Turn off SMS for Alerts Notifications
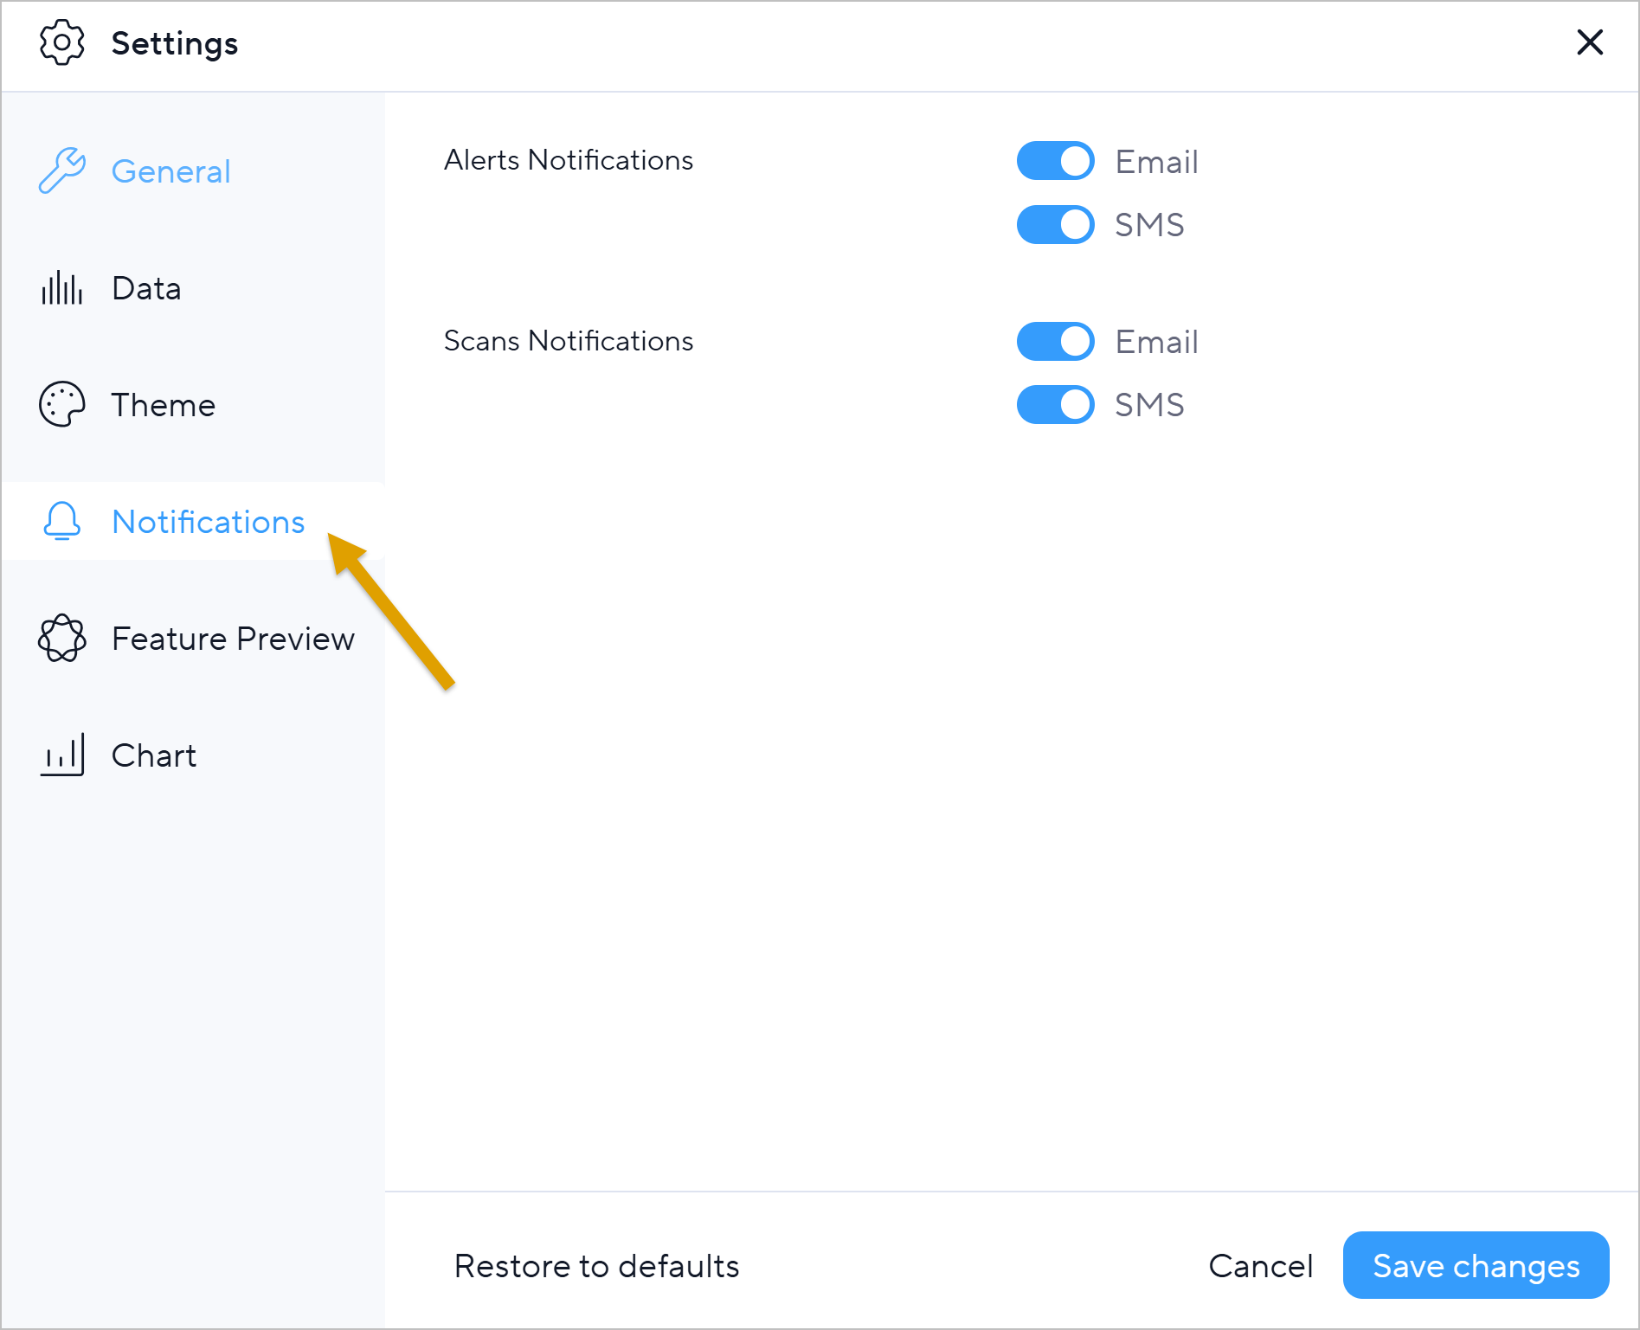 click(x=1055, y=225)
